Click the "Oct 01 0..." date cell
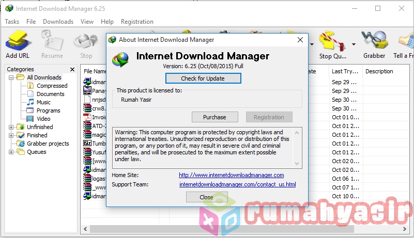This screenshot has height=238, width=414. [345, 117]
